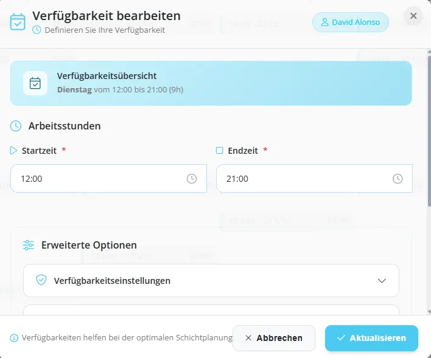Click the person icon in the David Alonso badge
The image size is (431, 358).
click(324, 22)
